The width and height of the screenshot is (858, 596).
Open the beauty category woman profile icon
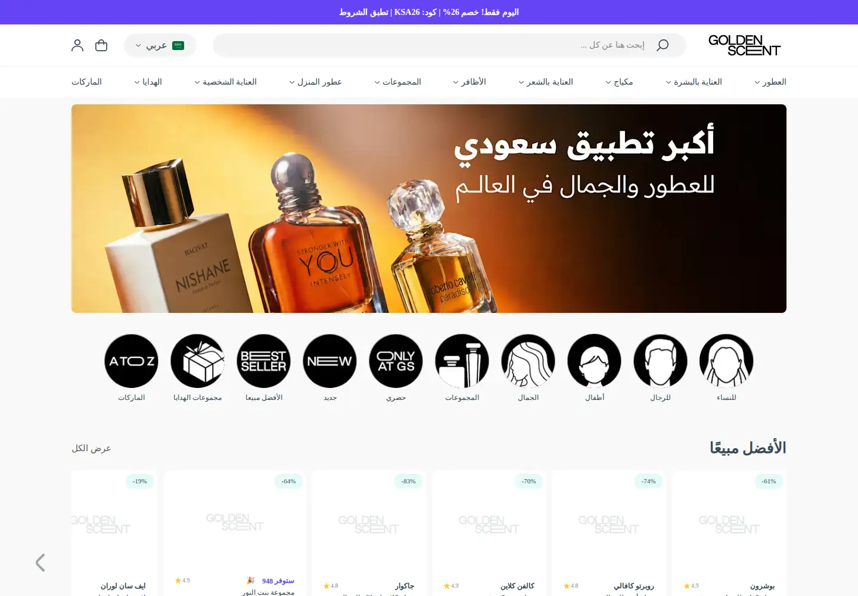(x=528, y=361)
